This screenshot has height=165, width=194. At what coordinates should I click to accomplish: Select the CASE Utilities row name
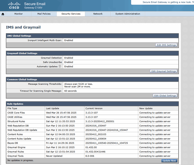tap(15, 117)
